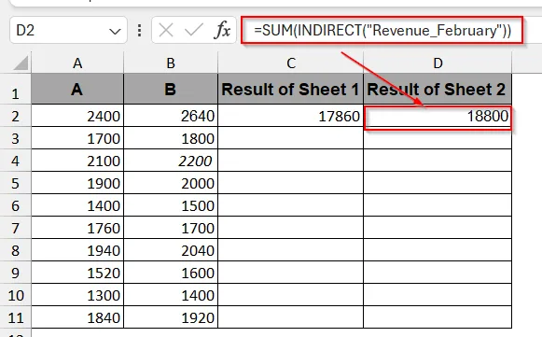Screen dimensions: 542x337
Task: Select column B header
Action: coord(171,63)
